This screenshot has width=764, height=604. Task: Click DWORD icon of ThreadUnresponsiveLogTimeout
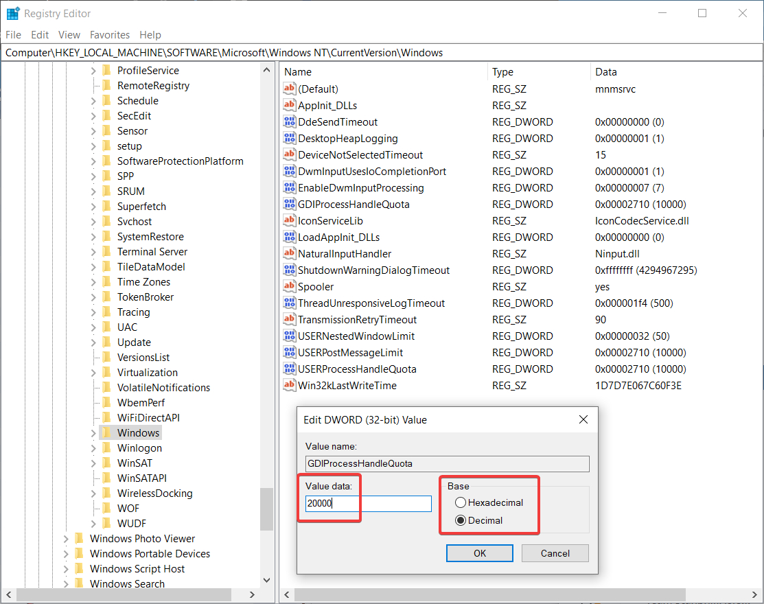pos(290,303)
